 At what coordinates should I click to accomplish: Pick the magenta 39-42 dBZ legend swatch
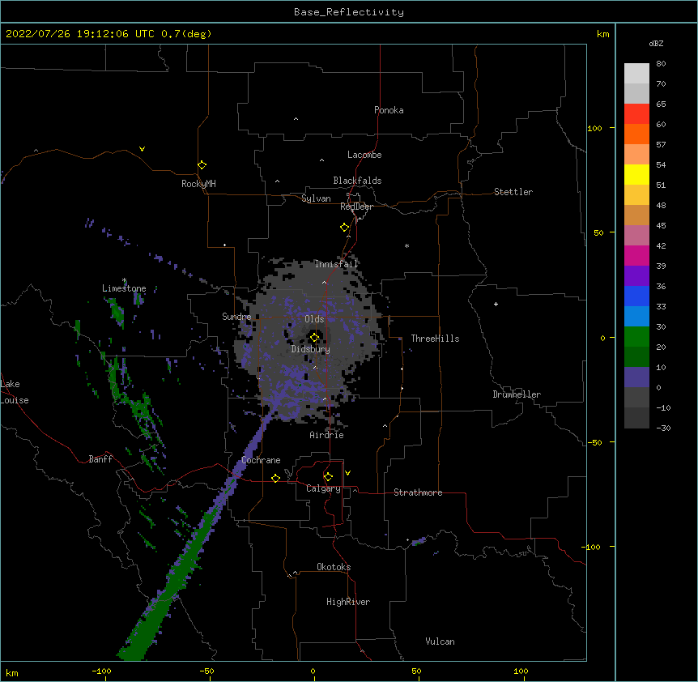click(636, 255)
